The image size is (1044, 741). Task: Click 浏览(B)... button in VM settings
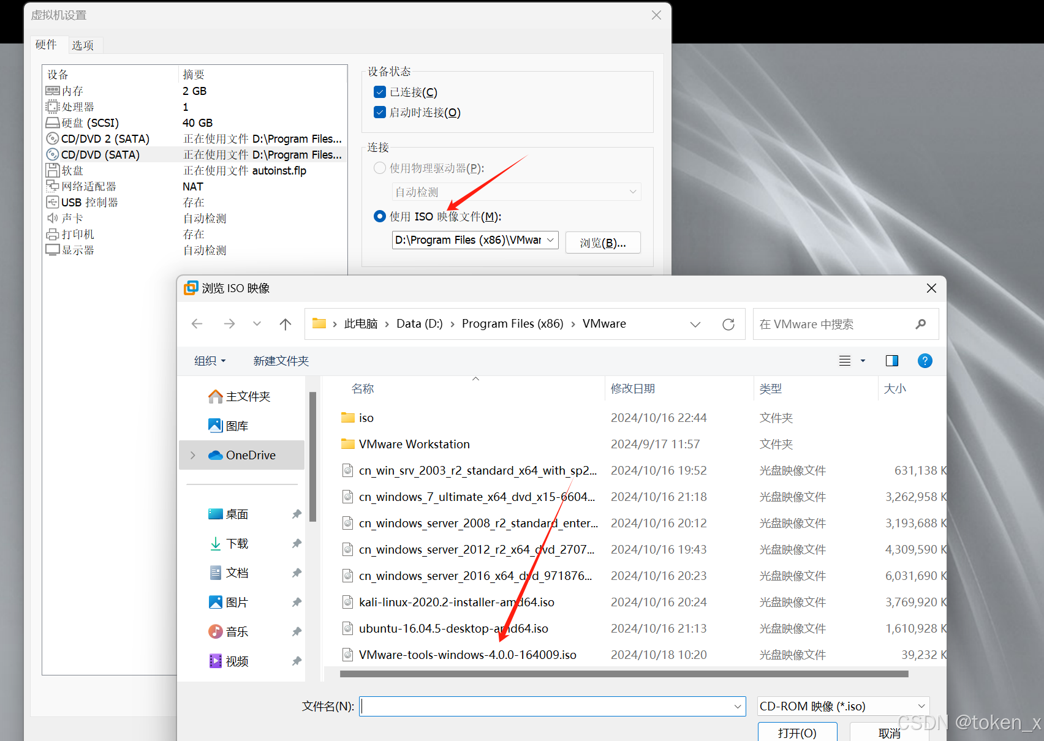[x=603, y=243]
